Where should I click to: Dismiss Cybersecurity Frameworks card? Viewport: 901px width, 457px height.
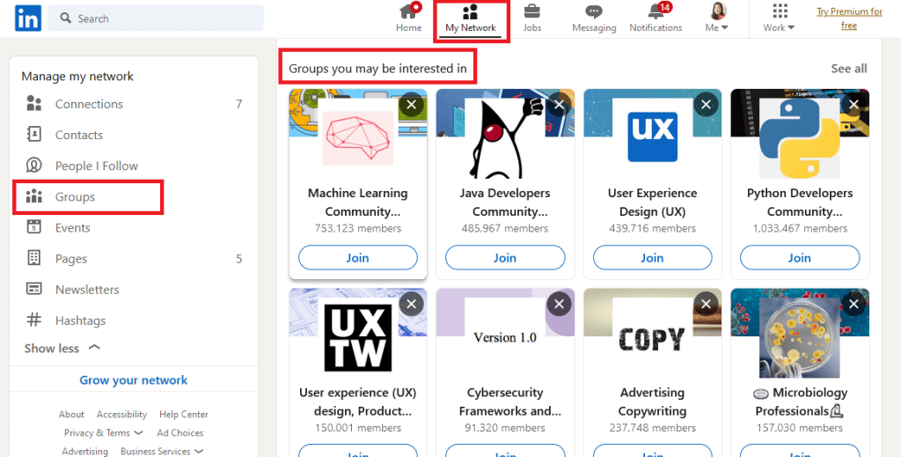point(559,304)
